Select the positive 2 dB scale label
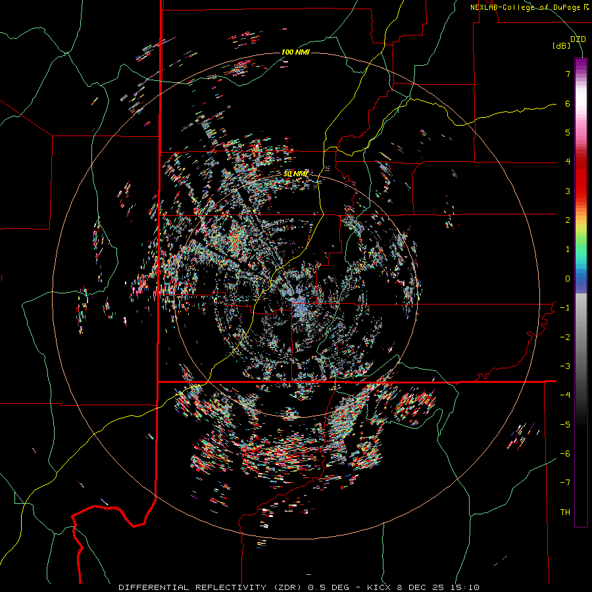This screenshot has height=592, width=592. (x=568, y=220)
